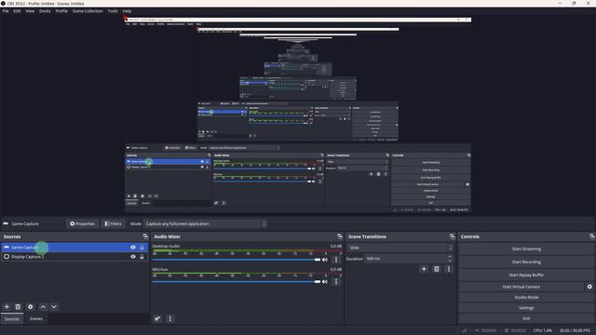Open transition properties three-dot menu

449,269
